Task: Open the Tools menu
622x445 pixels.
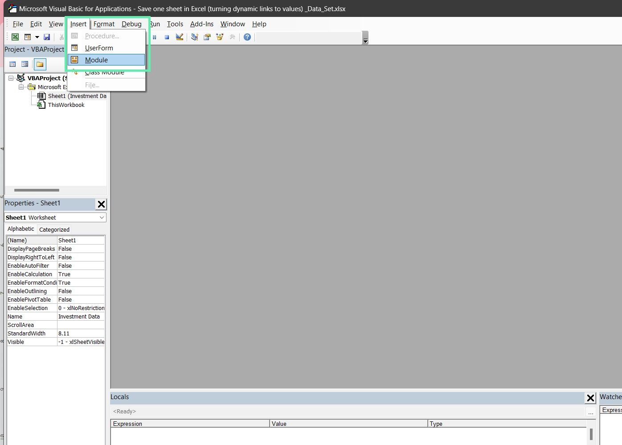Action: 175,24
